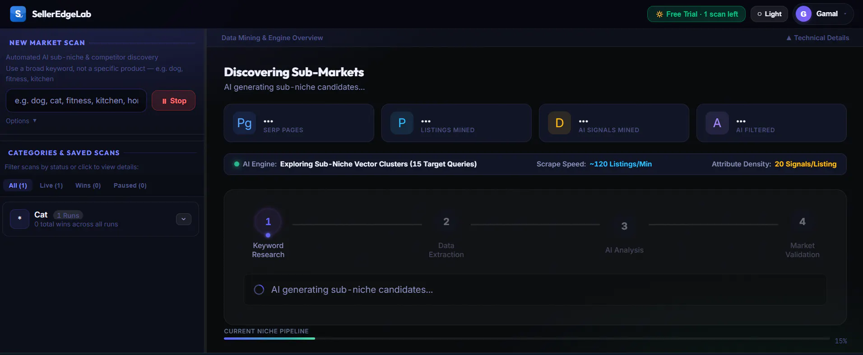Screen dimensions: 863x355
Task: Click the AI Filtered stat card
Action: pos(771,123)
